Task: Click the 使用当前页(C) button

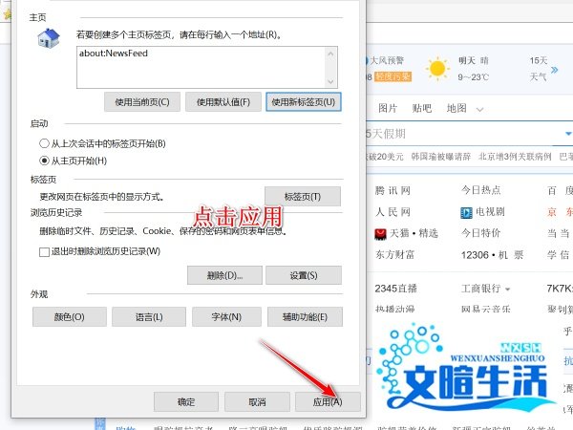Action: click(x=141, y=102)
